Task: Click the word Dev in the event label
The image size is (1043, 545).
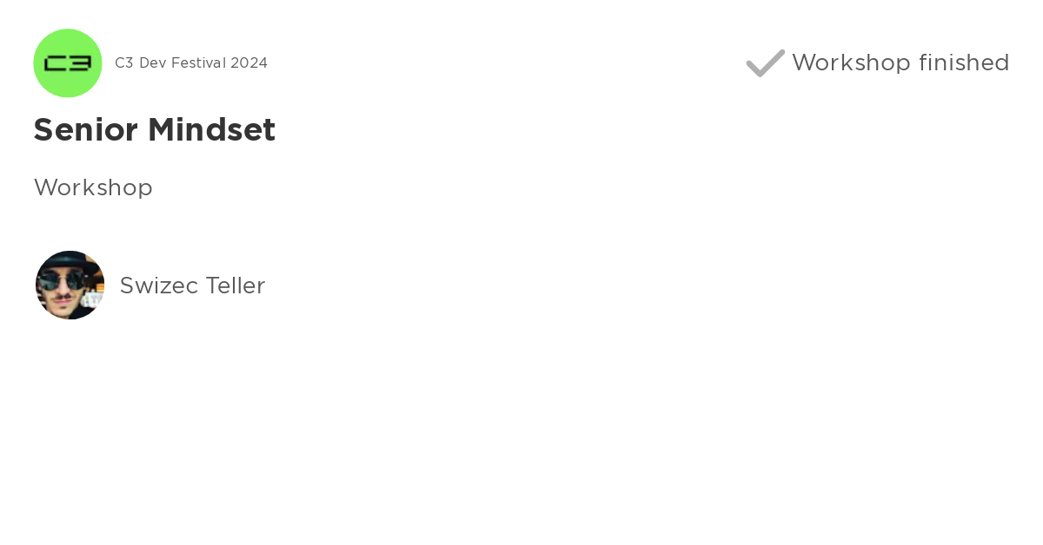Action: coord(152,63)
